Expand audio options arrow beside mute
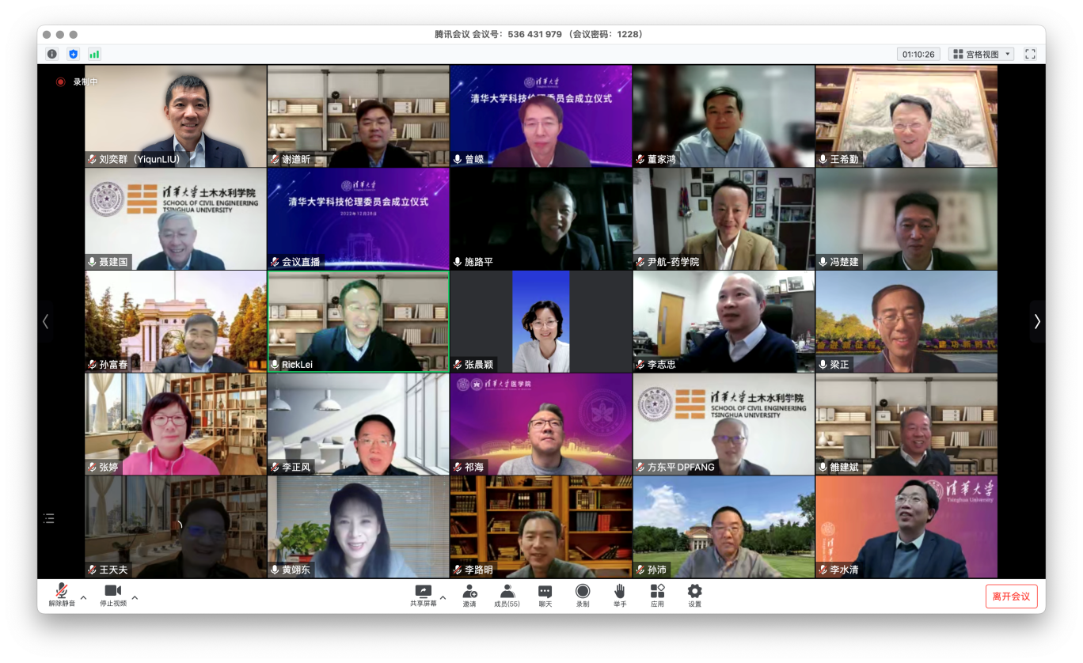The image size is (1083, 663). click(x=83, y=597)
